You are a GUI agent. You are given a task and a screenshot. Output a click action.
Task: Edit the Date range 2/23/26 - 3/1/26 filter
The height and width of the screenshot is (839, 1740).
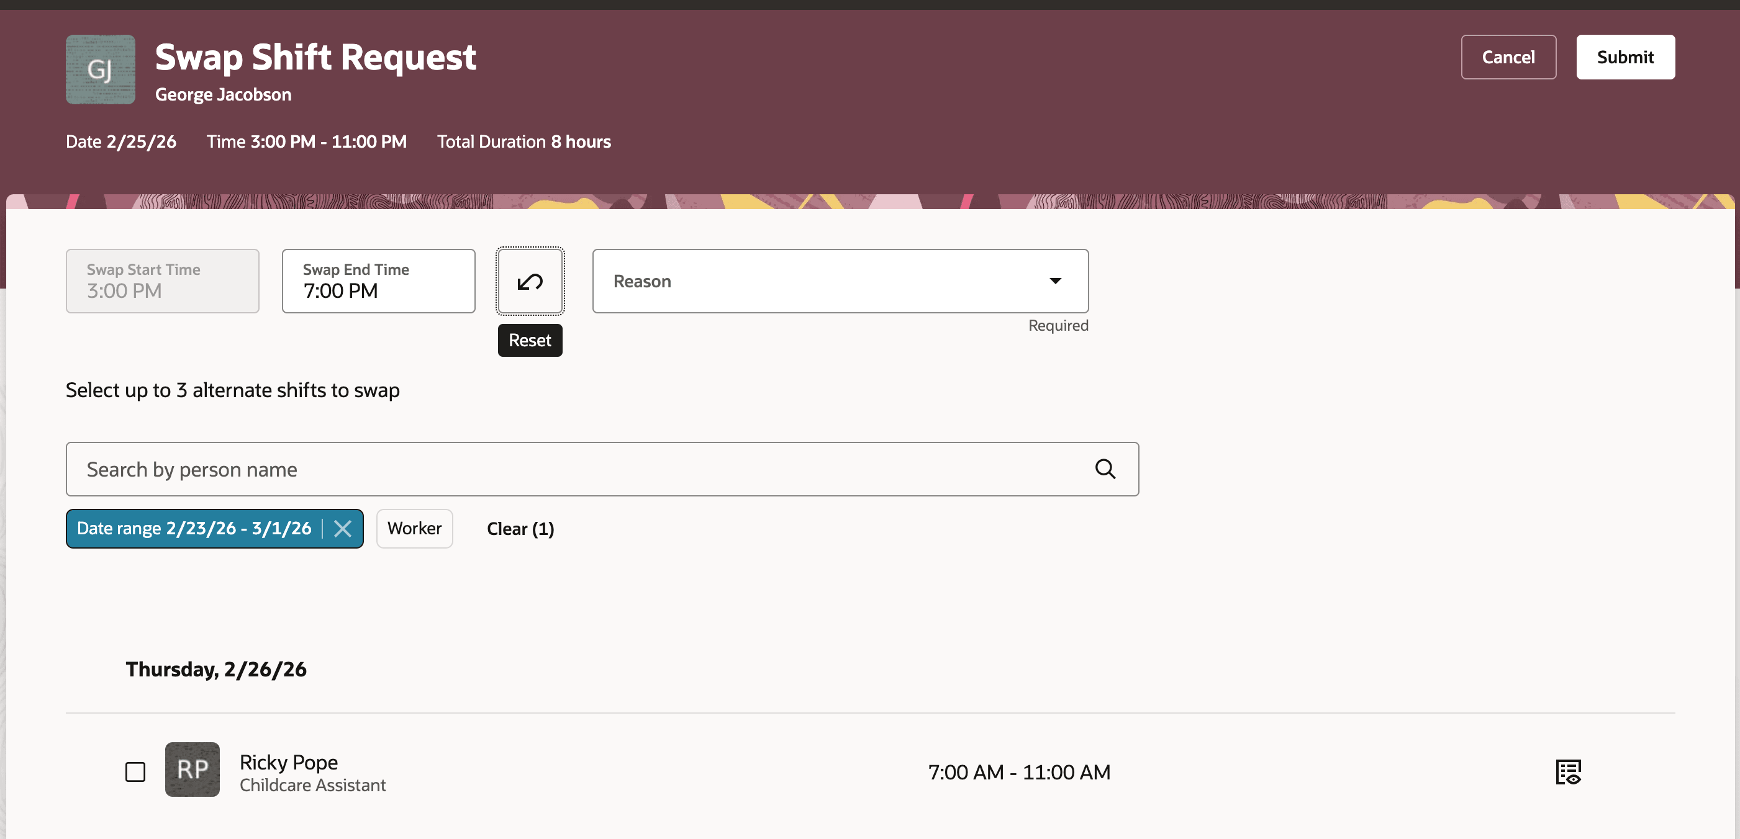[194, 529]
